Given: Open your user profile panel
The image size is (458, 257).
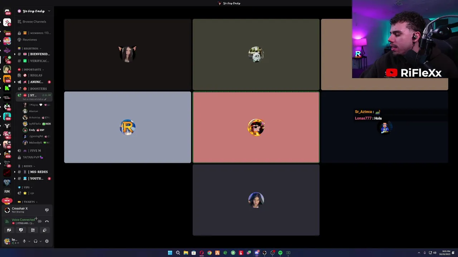Looking at the screenshot, I should 12,241.
